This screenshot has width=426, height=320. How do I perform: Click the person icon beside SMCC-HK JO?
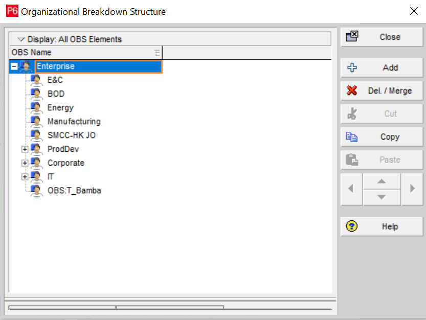point(36,135)
